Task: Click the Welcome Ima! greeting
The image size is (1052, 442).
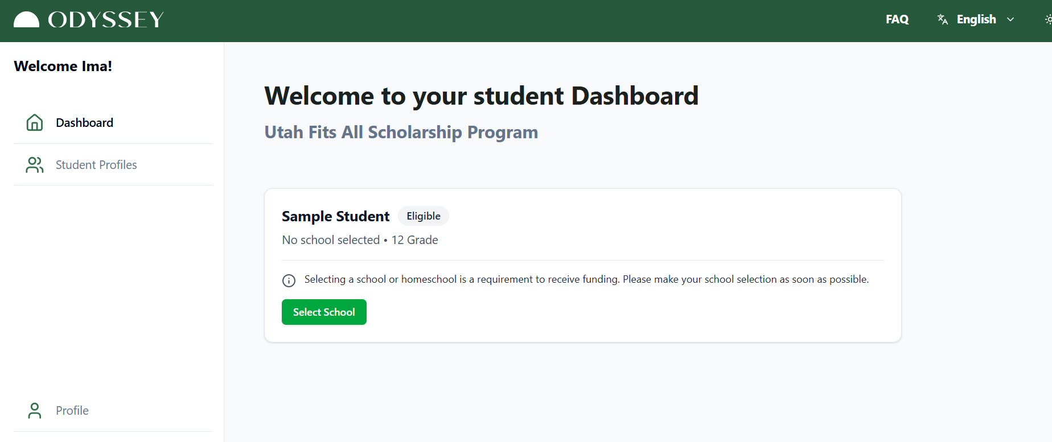Action: (63, 66)
